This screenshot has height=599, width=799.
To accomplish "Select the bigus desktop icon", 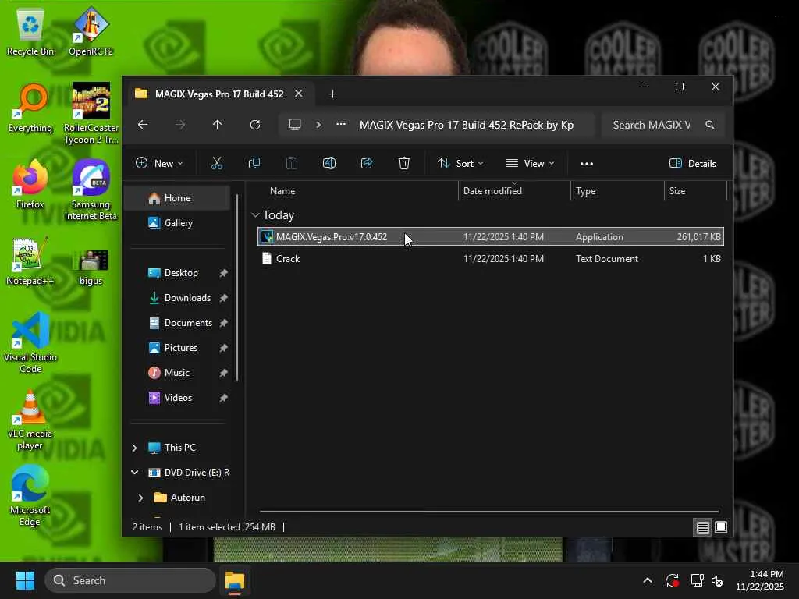I will 91,267.
